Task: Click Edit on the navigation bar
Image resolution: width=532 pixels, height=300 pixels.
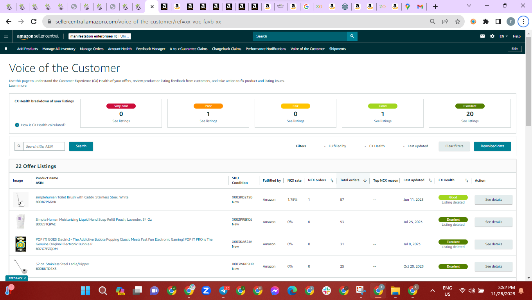Action: click(x=514, y=49)
